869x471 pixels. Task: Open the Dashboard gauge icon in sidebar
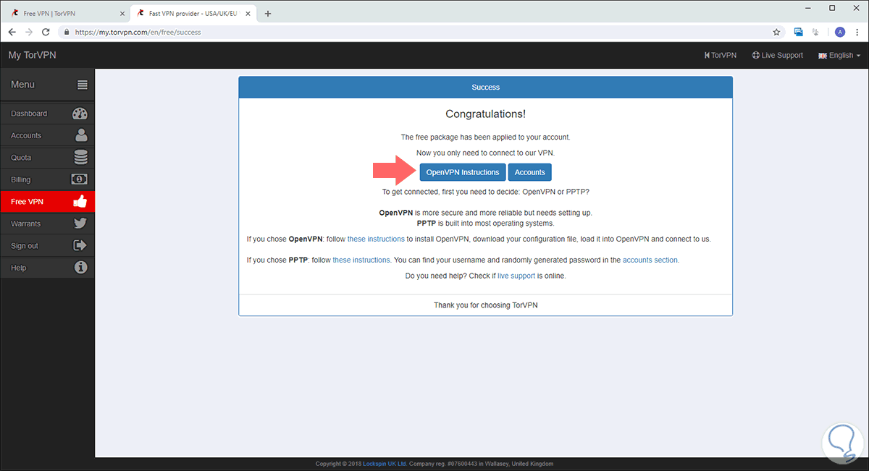click(80, 114)
